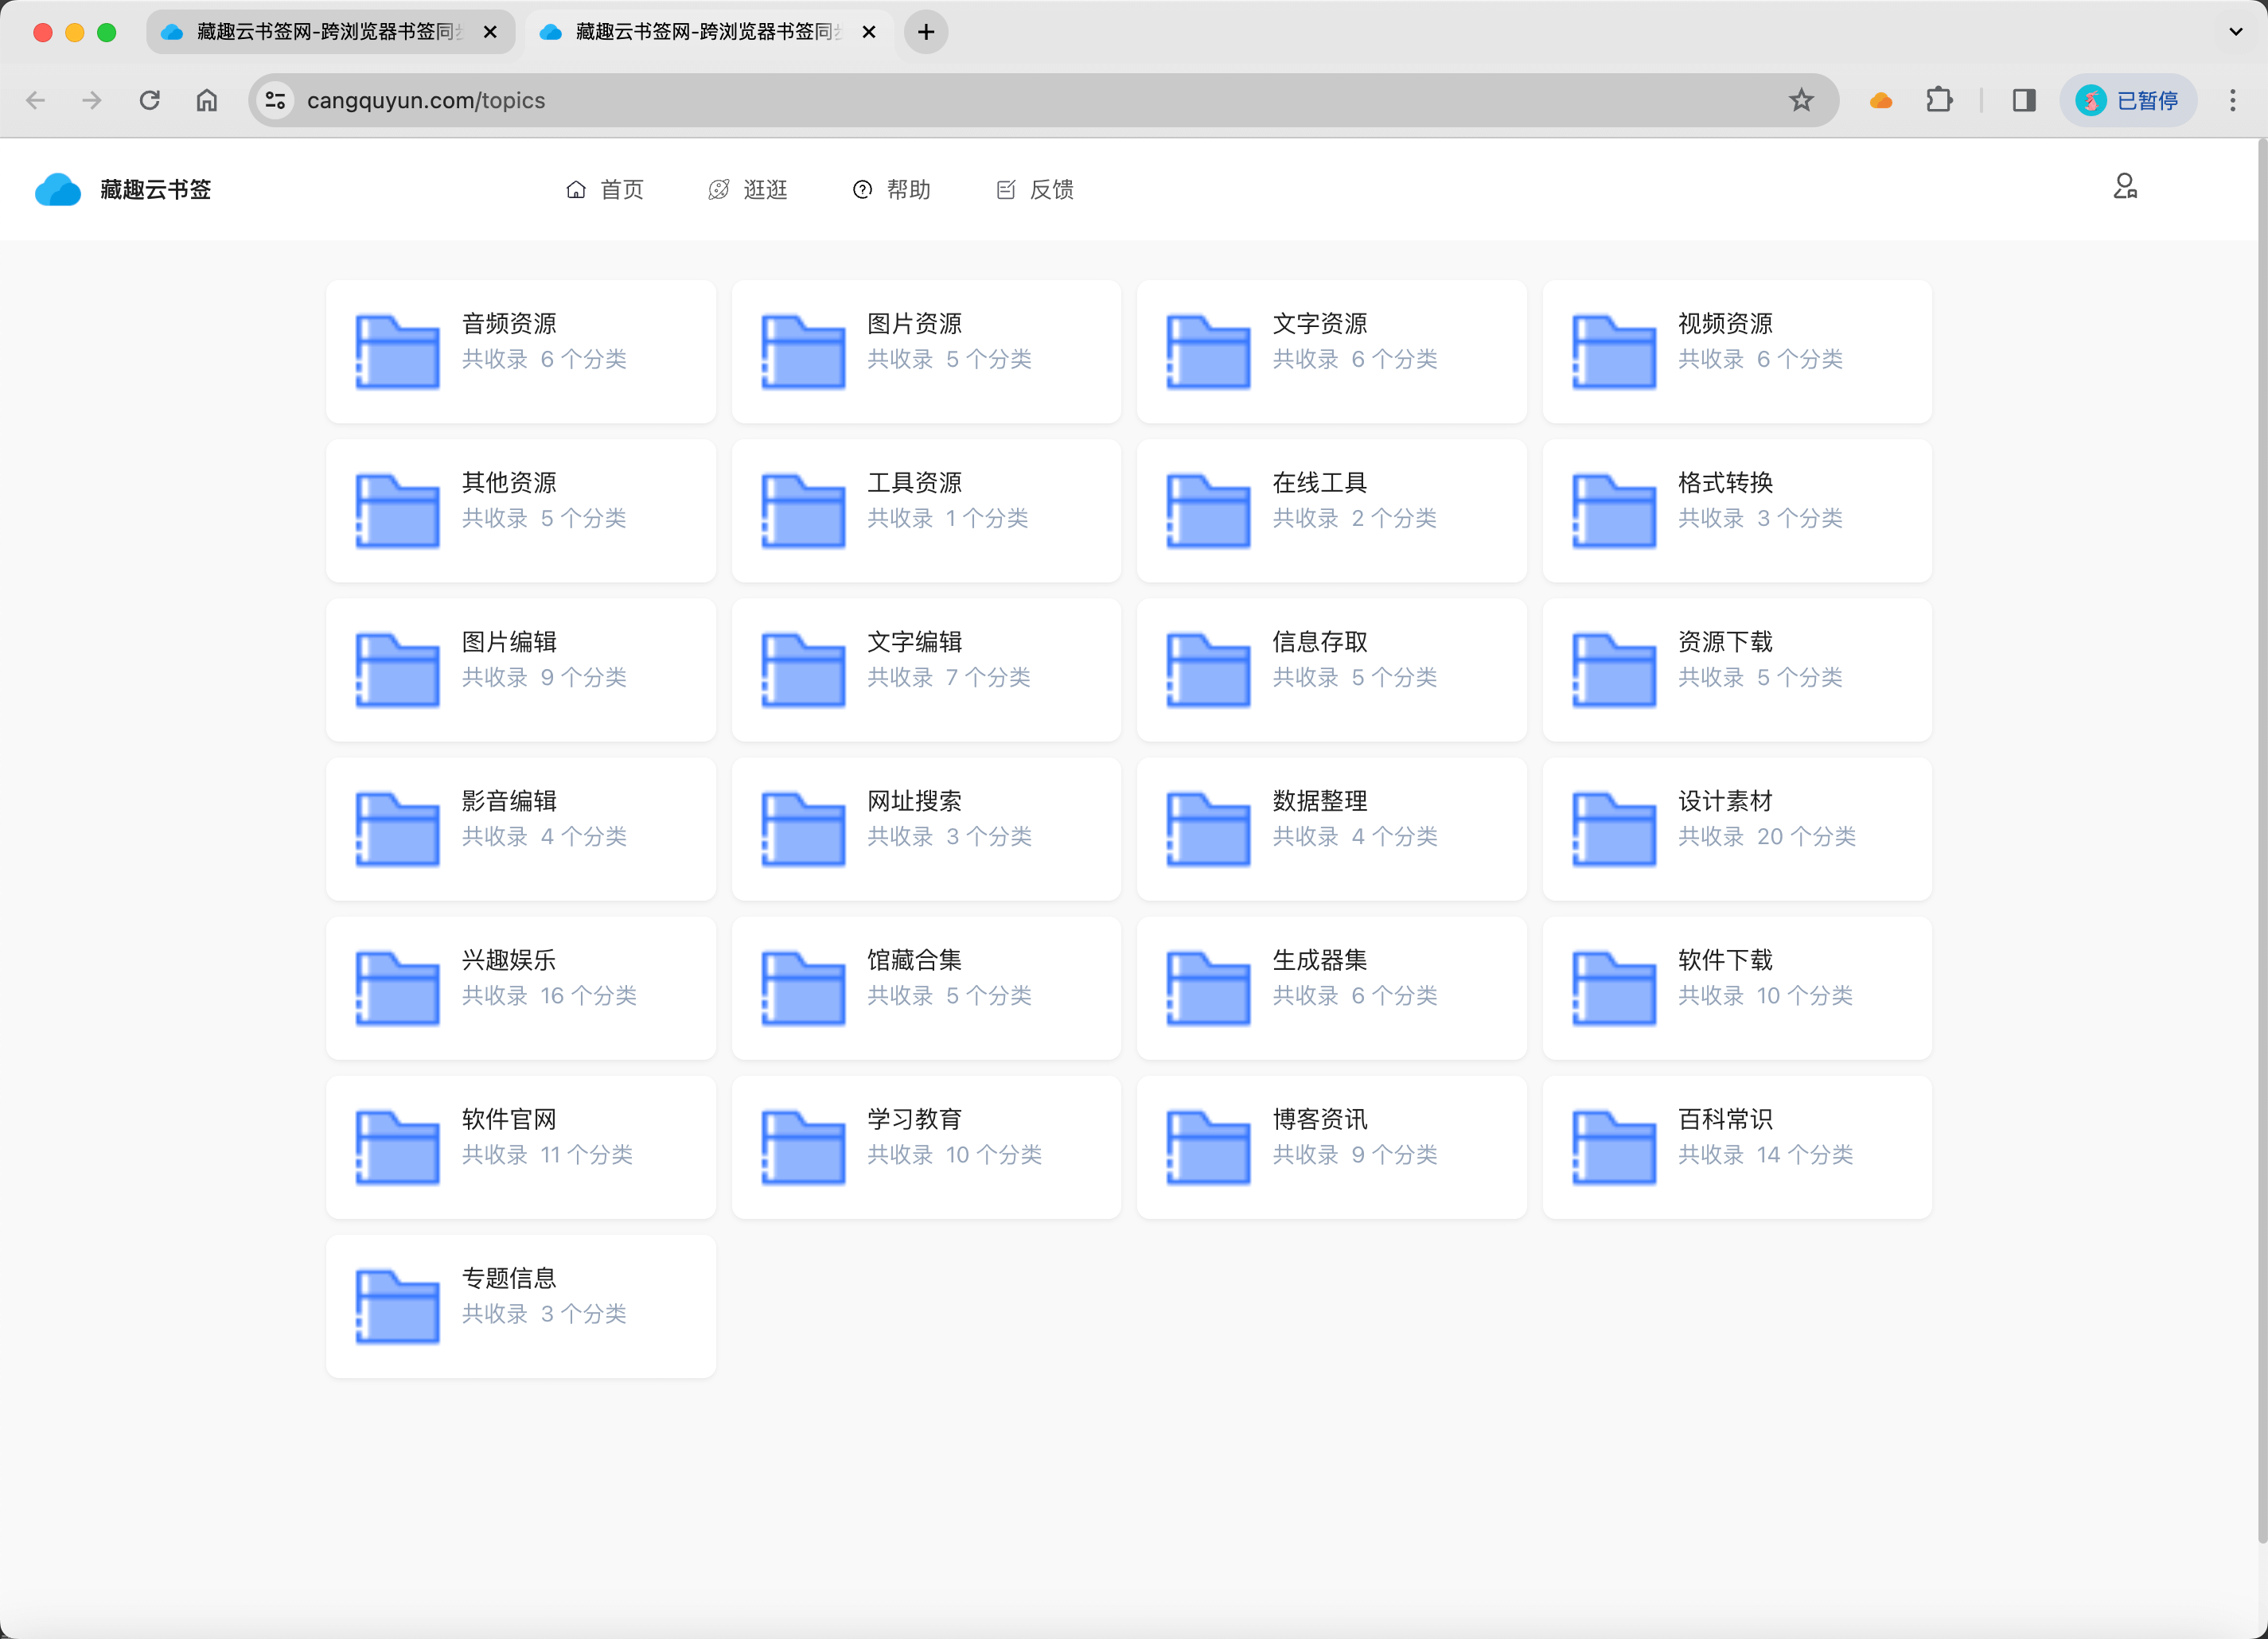Open the user account icon
2268x1639 pixels.
tap(2125, 186)
